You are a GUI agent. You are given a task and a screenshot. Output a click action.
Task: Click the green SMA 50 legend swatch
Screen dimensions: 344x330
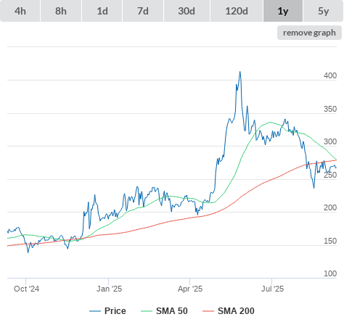pos(147,311)
